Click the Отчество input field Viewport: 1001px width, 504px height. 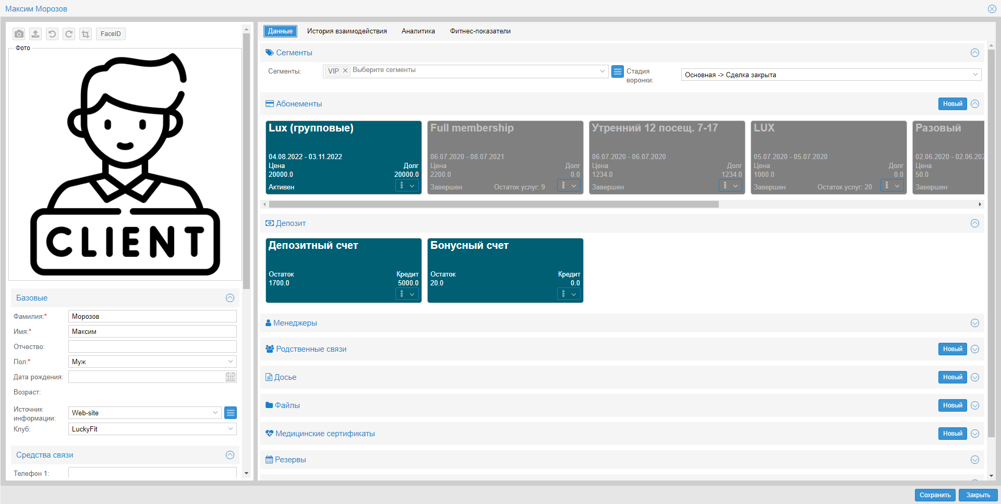tap(152, 346)
